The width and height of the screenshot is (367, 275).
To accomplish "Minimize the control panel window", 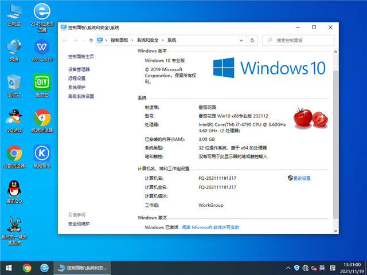I will click(298, 27).
